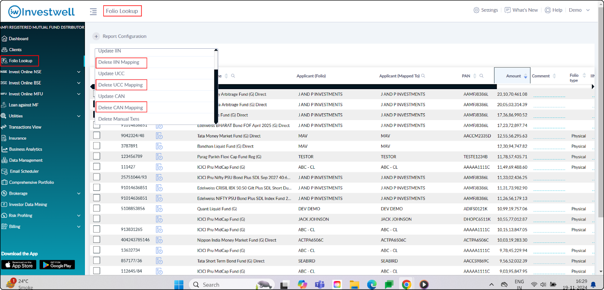Select checkbox for folio 404243785146
The image size is (604, 290).
point(97,239)
